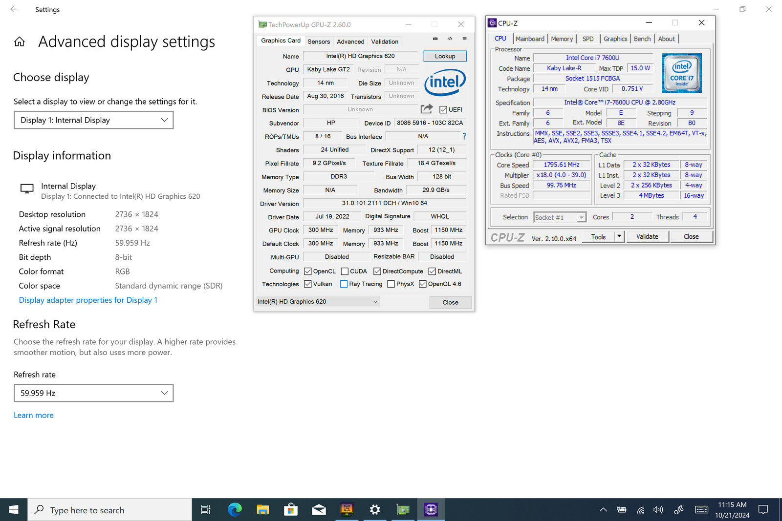782x521 pixels.
Task: Click the Settings back arrow
Action: coord(14,9)
